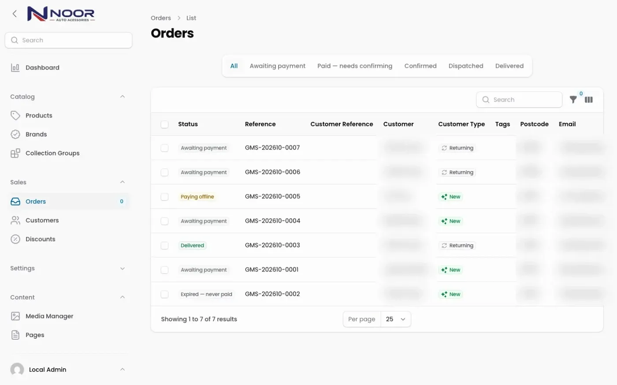Open the Dashboard chart icon
The height and width of the screenshot is (385, 617).
point(15,68)
